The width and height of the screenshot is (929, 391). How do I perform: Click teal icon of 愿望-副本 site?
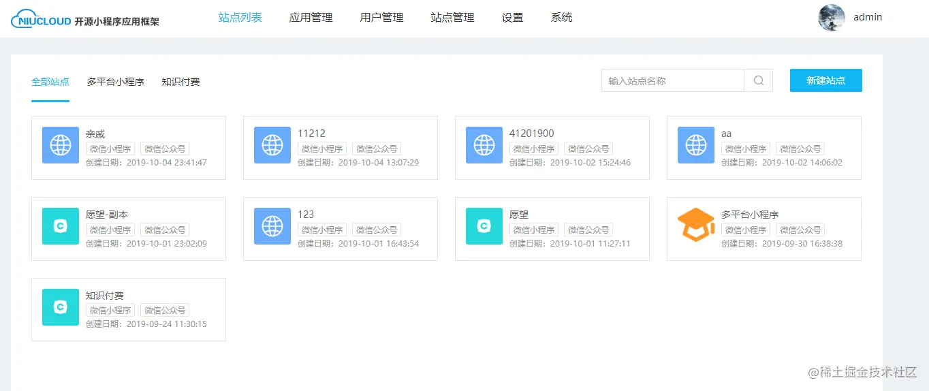[61, 226]
